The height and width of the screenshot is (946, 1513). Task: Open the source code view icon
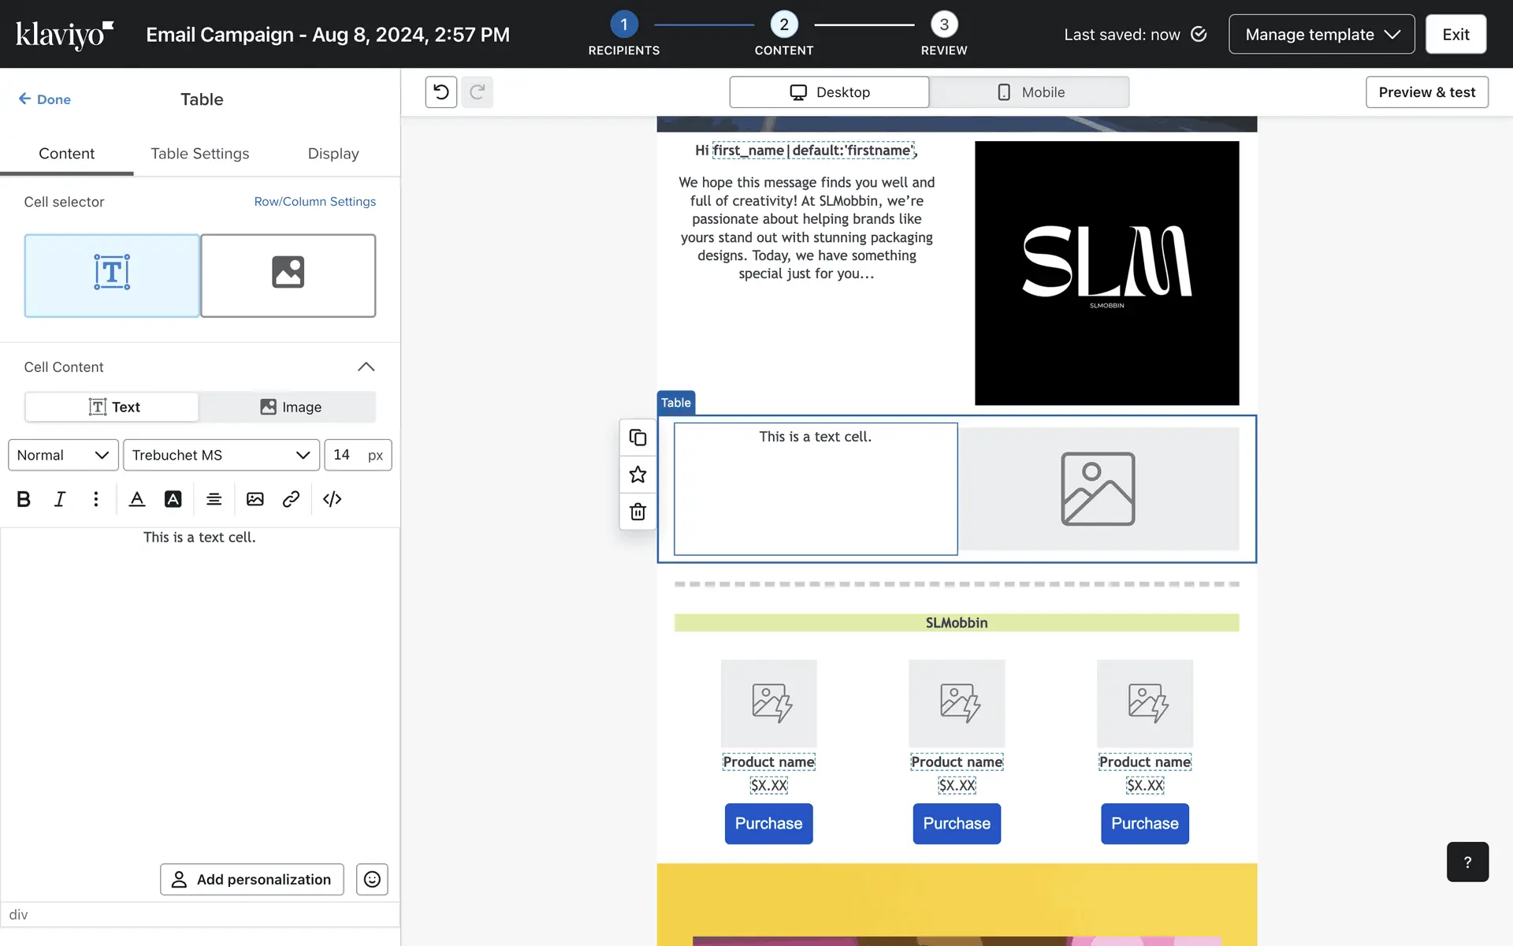[x=332, y=499]
